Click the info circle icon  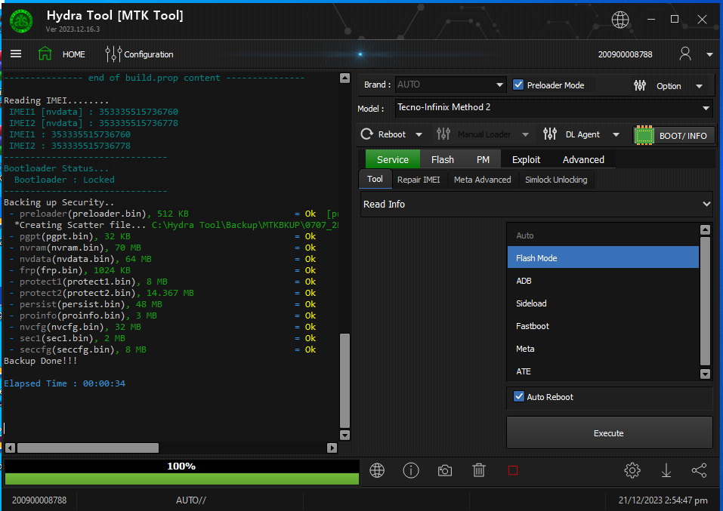411,470
